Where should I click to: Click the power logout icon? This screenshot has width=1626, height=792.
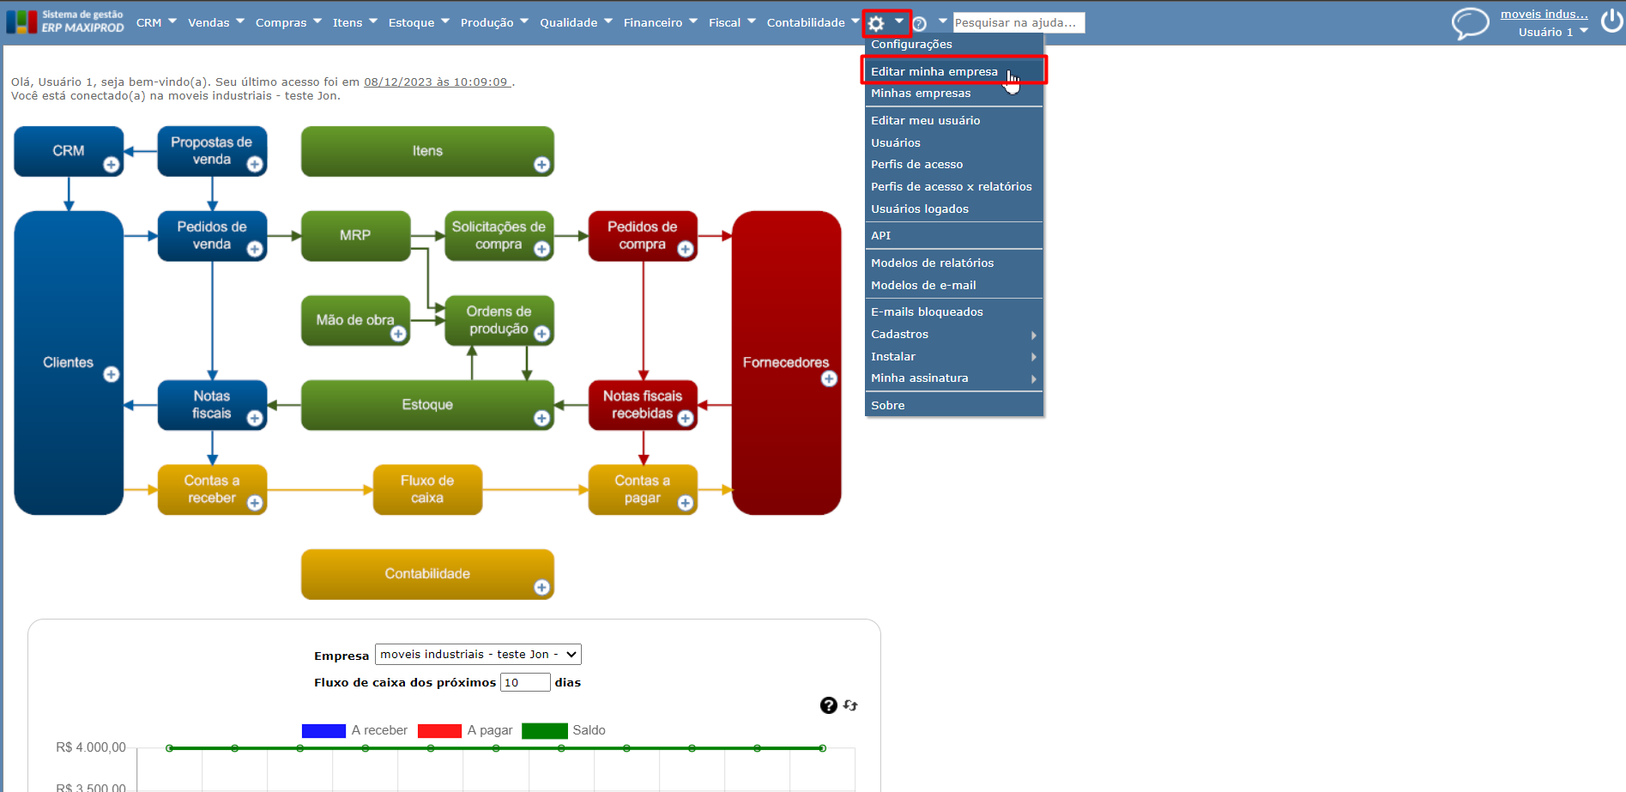(x=1612, y=21)
